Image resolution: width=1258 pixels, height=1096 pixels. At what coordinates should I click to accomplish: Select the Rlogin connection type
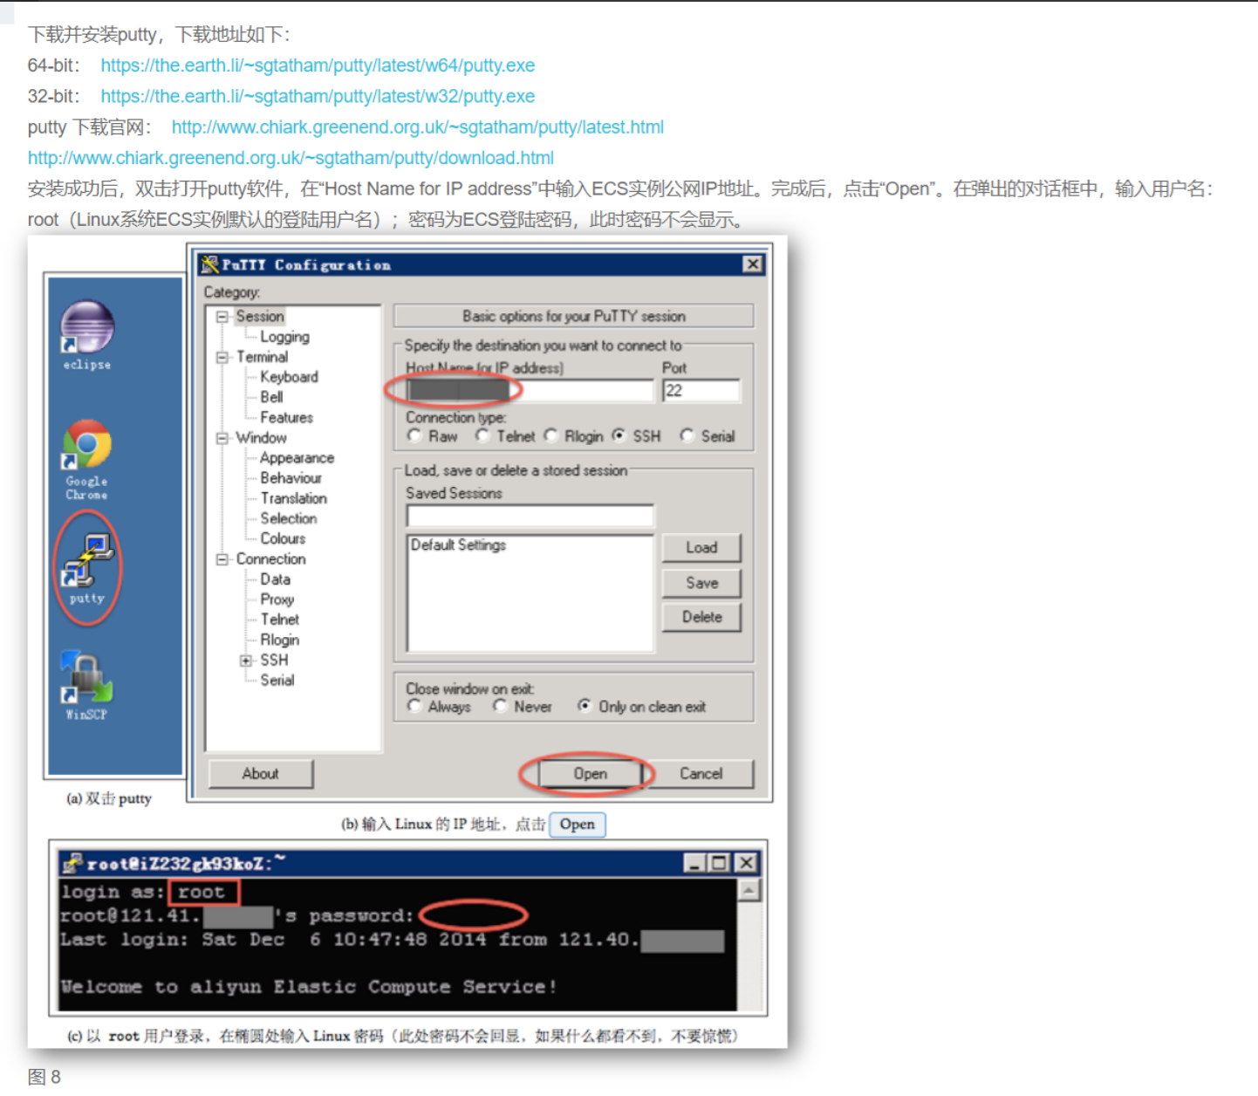point(551,435)
